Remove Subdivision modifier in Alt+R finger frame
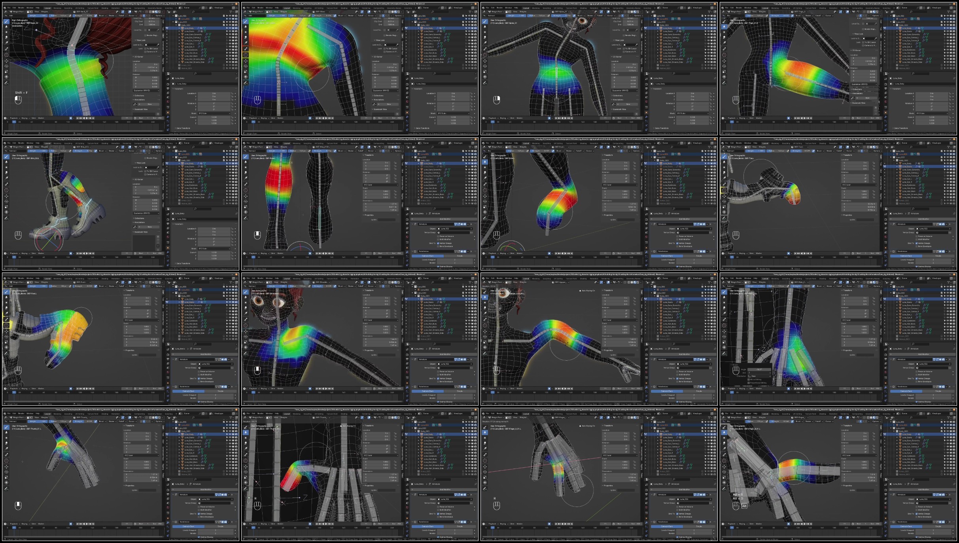Viewport: 959px width, 543px height. pyautogui.click(x=950, y=522)
